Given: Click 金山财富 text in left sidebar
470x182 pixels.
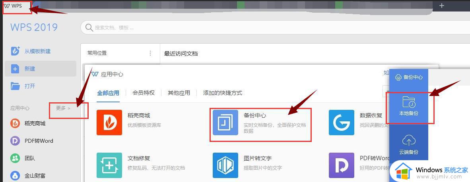Looking at the screenshot, I should (x=35, y=176).
